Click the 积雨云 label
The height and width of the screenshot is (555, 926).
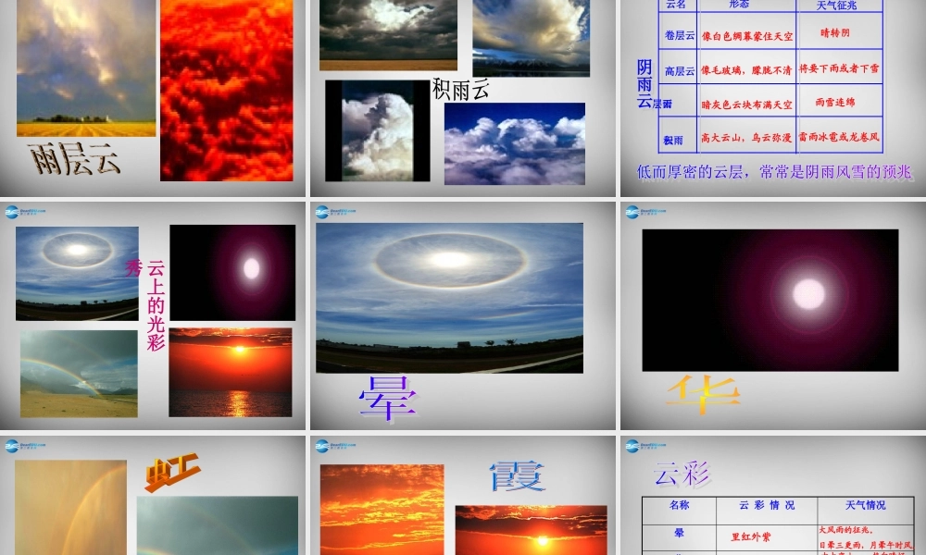[x=460, y=89]
